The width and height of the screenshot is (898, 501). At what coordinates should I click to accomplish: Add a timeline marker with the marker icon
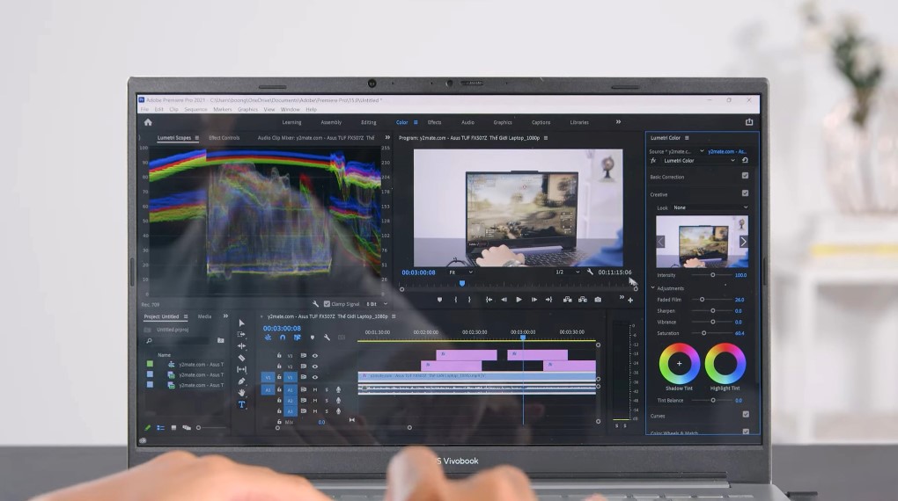[313, 338]
